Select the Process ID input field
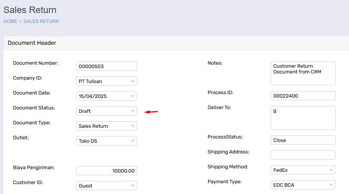Viewport: 349px width, 194px height. pyautogui.click(x=303, y=96)
